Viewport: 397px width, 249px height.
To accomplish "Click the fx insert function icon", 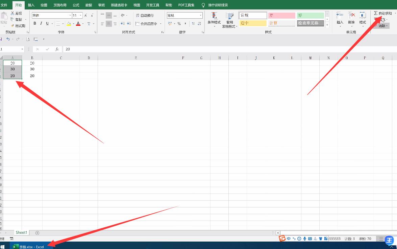I will [x=57, y=49].
